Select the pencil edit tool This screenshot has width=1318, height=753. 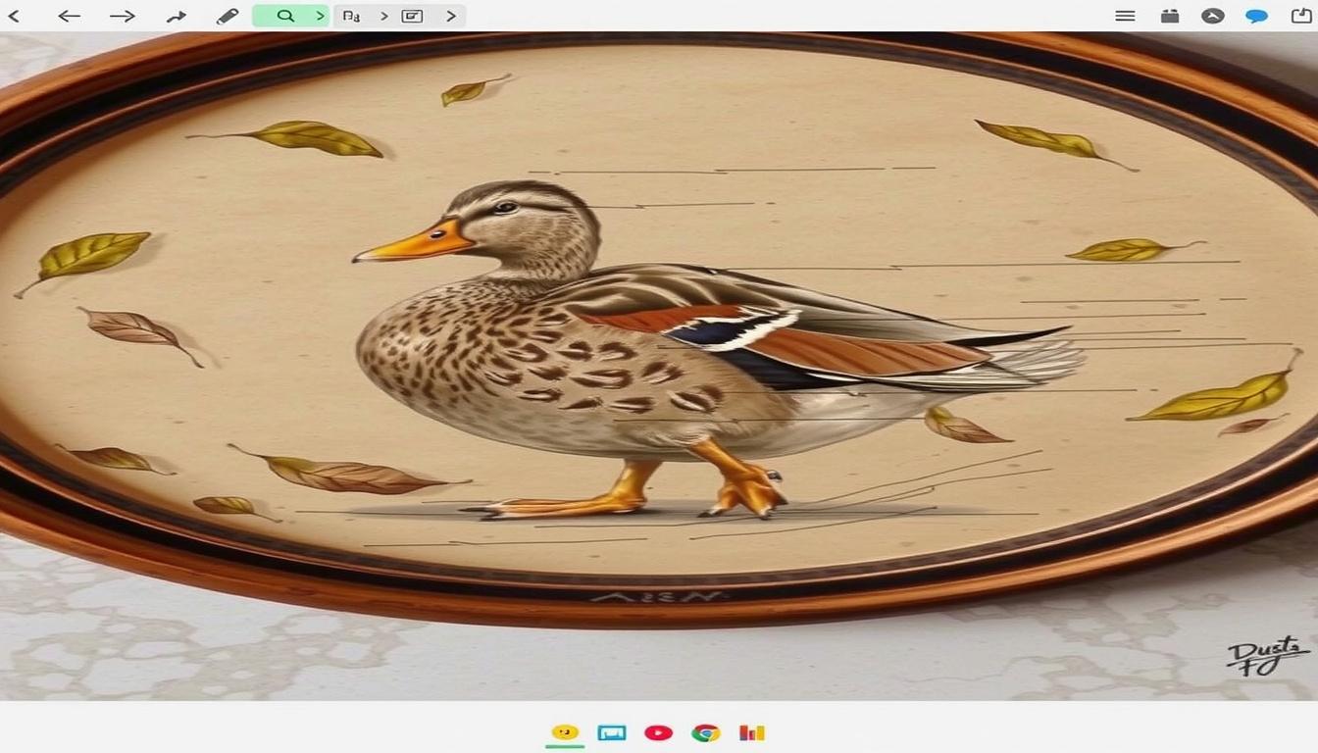coord(228,16)
